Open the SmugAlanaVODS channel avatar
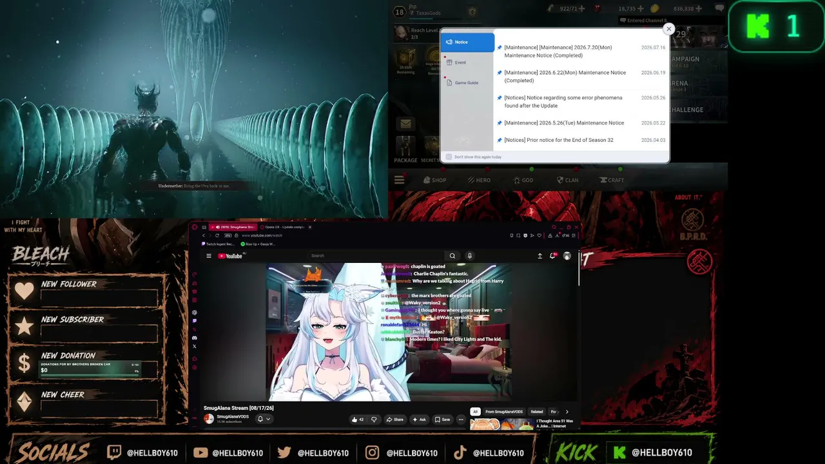 point(209,419)
